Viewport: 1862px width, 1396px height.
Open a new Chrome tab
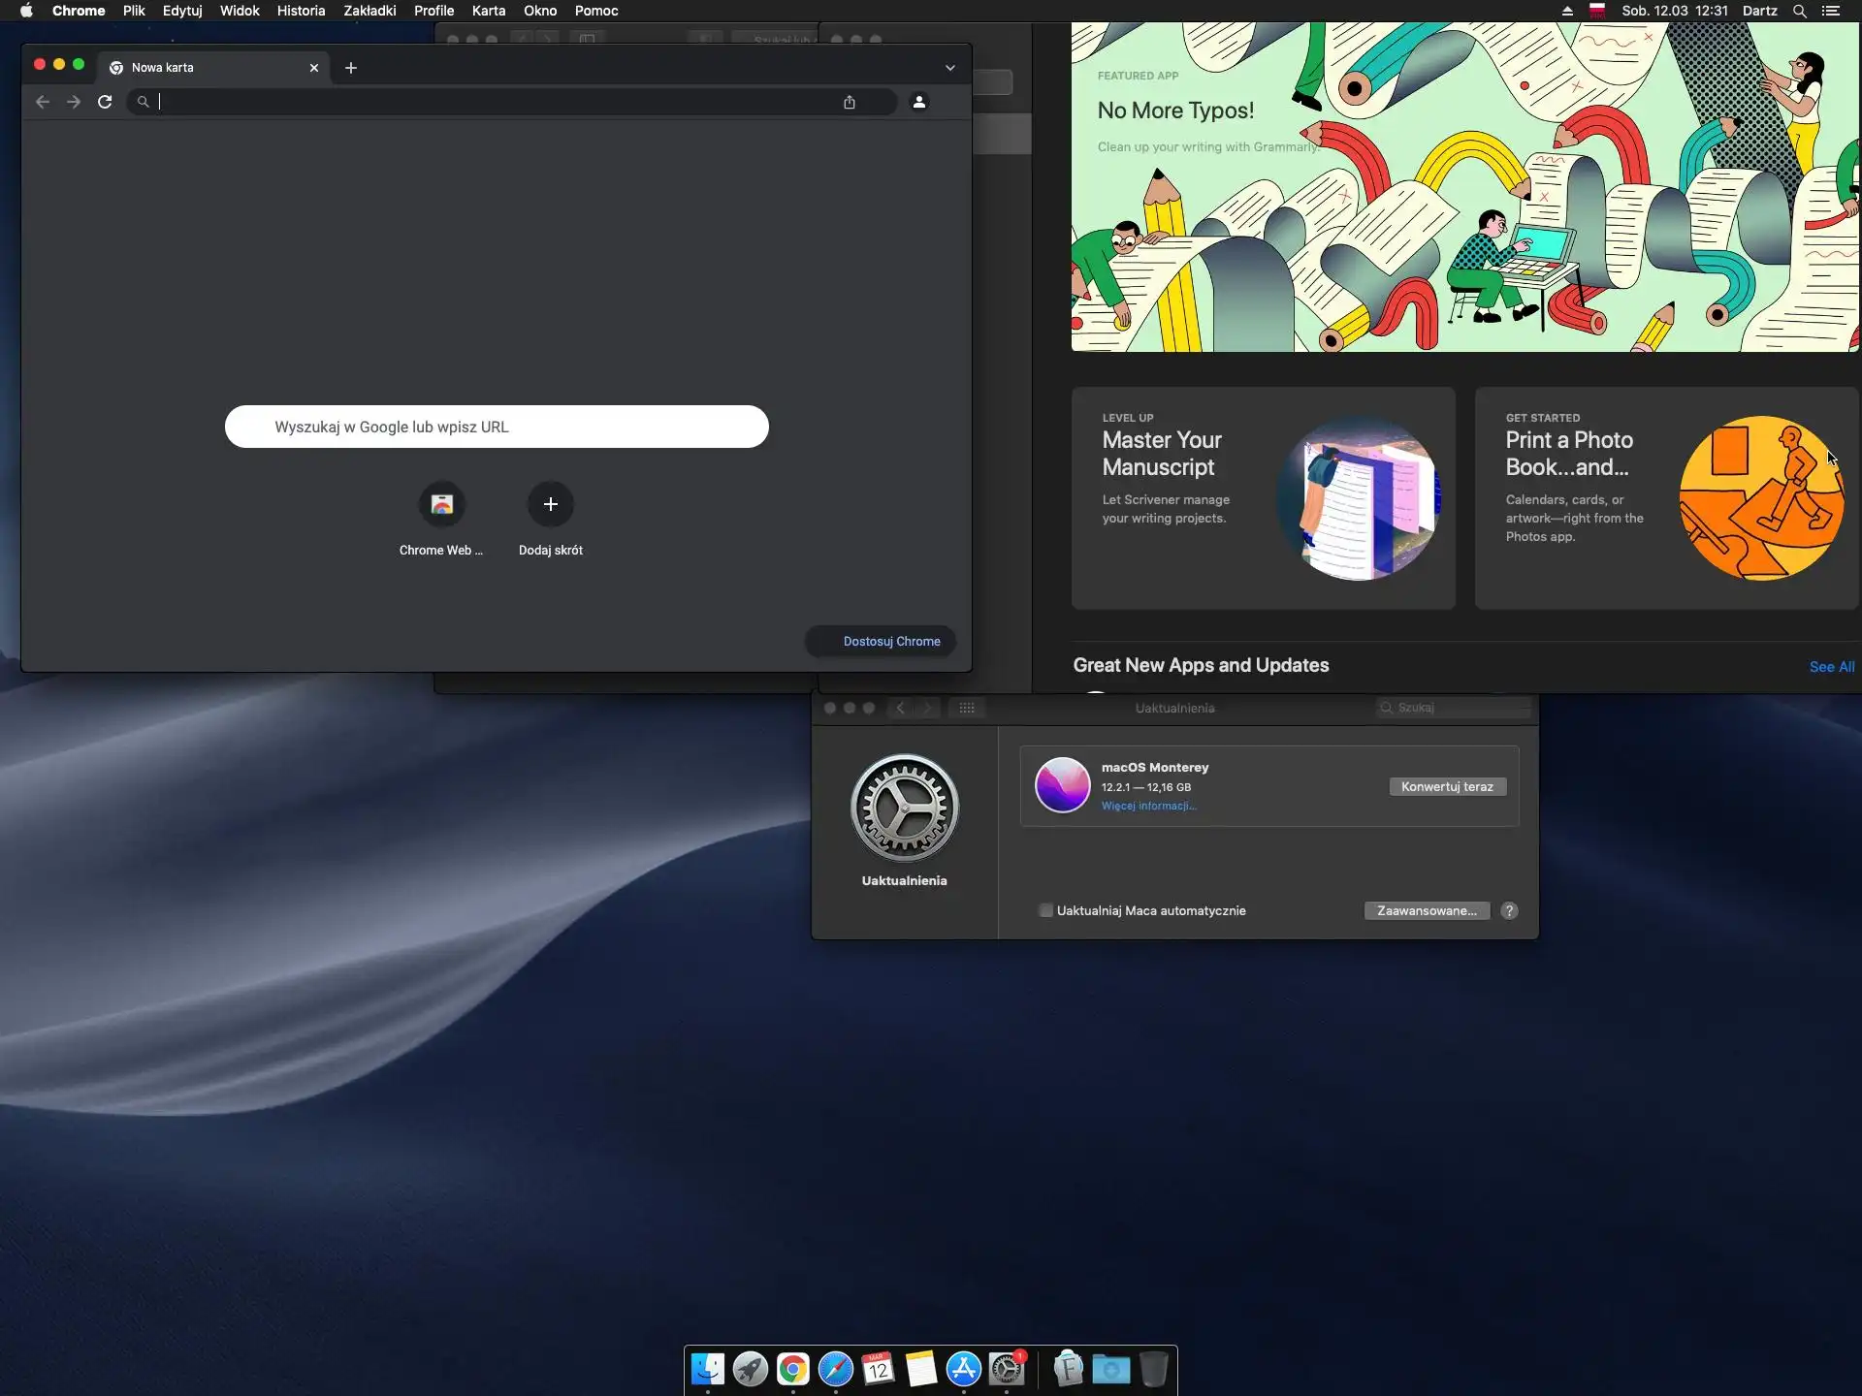click(x=351, y=68)
